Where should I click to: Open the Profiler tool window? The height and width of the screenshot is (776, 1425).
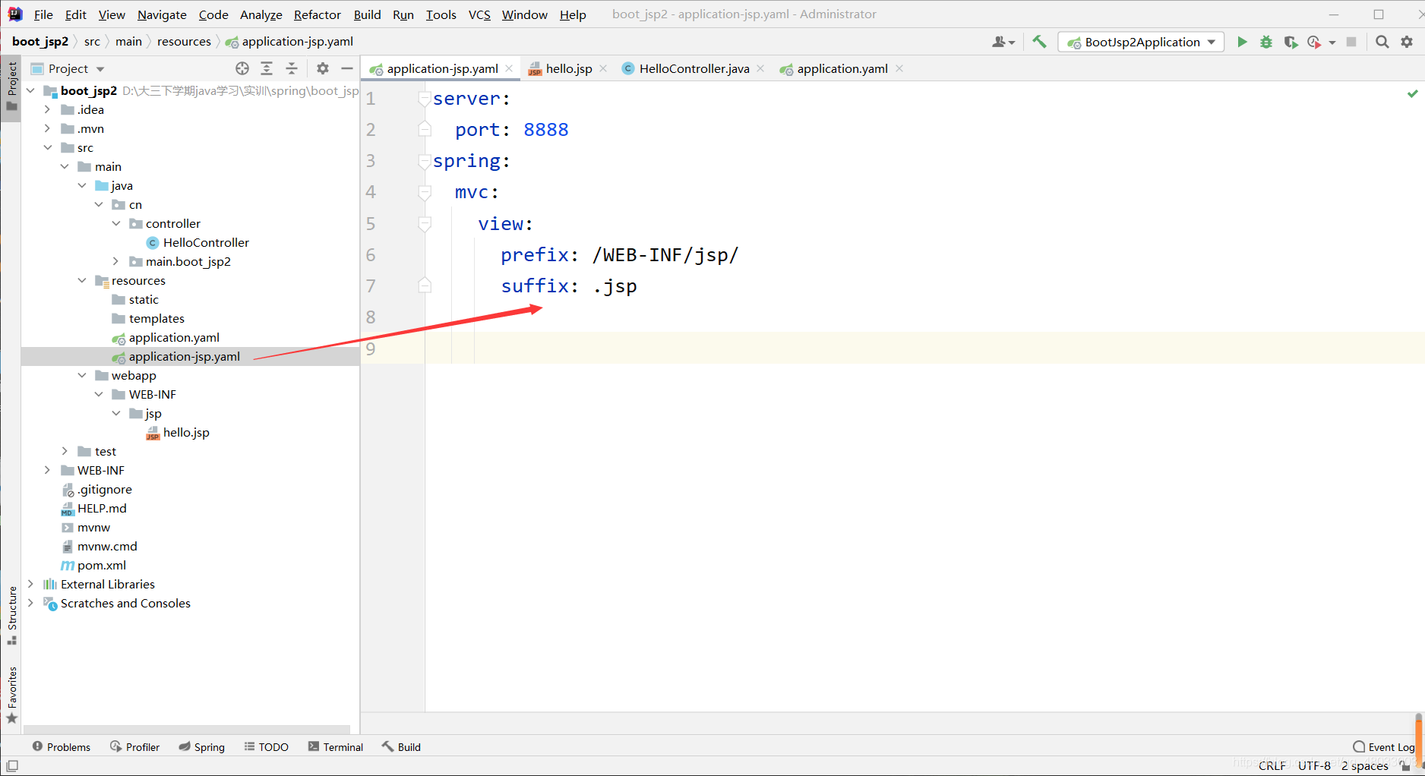(134, 747)
